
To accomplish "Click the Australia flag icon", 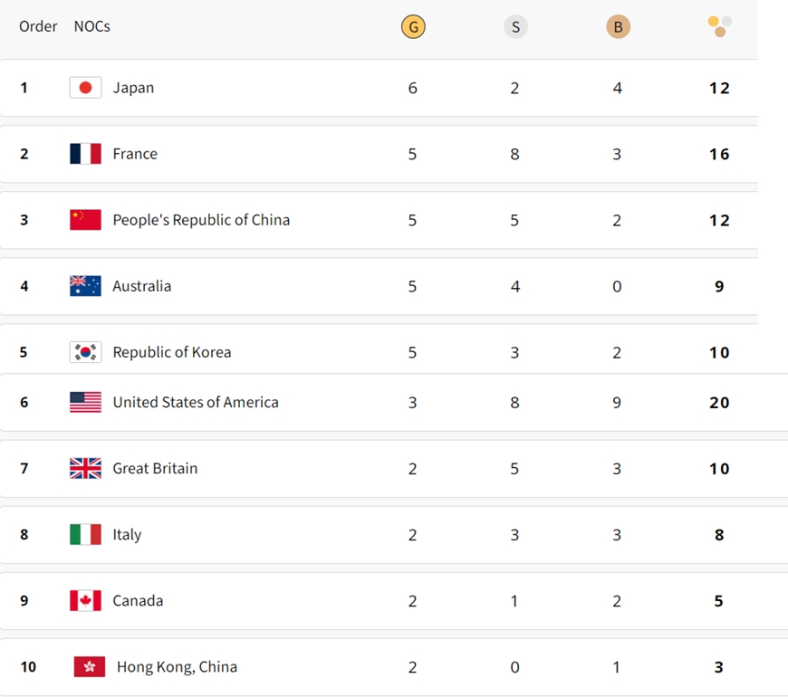I will (x=85, y=286).
